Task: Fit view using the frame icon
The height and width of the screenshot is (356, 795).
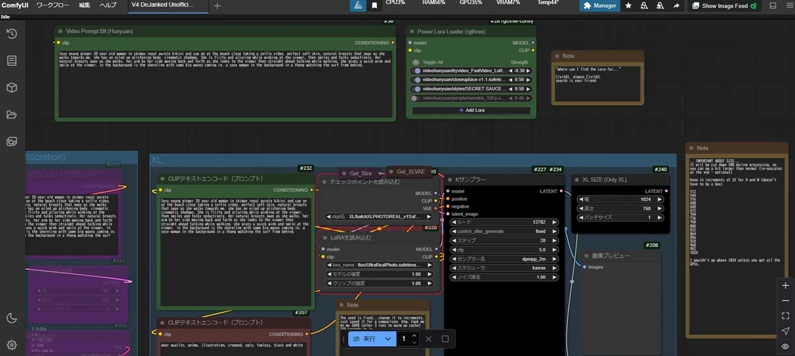Action: (x=785, y=316)
